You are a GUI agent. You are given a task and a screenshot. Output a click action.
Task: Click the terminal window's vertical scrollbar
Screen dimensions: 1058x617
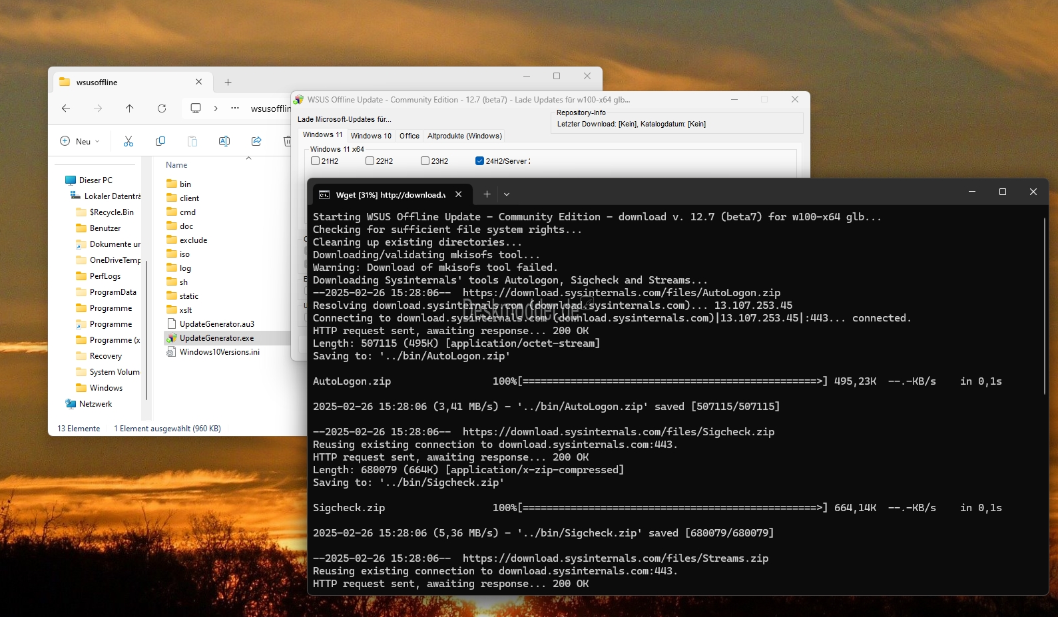(1045, 306)
